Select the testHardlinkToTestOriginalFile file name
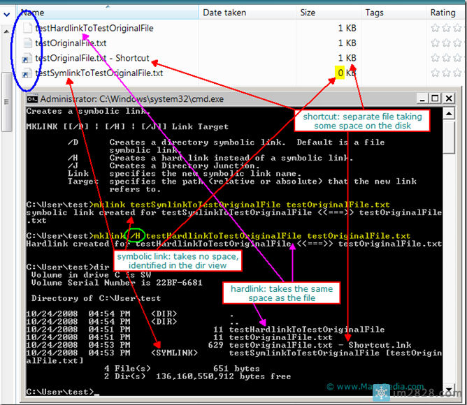 click(94, 29)
